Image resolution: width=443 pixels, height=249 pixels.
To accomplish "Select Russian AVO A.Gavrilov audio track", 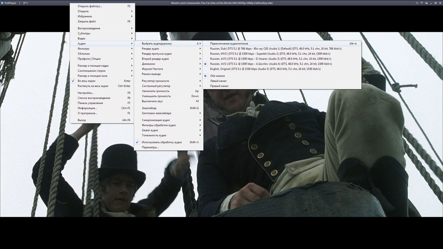I will tap(282, 64).
